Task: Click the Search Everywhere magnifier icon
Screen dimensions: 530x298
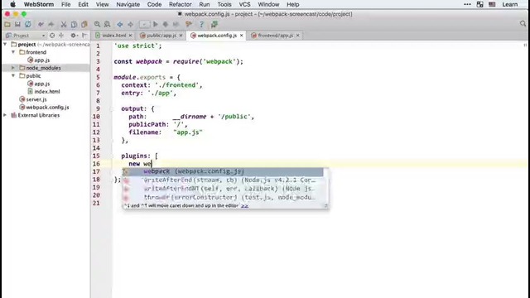Action: (x=523, y=24)
